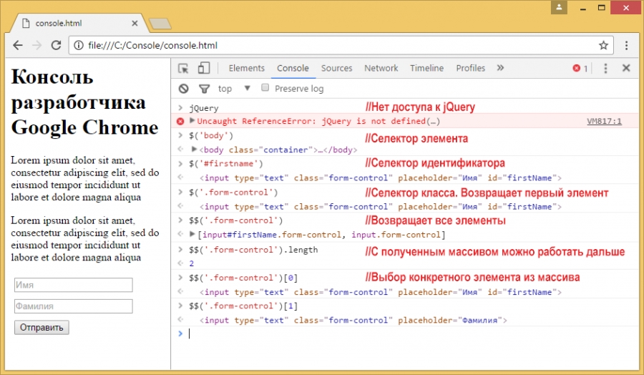The image size is (644, 375).
Task: Click the $('body') command line
Action: (211, 135)
